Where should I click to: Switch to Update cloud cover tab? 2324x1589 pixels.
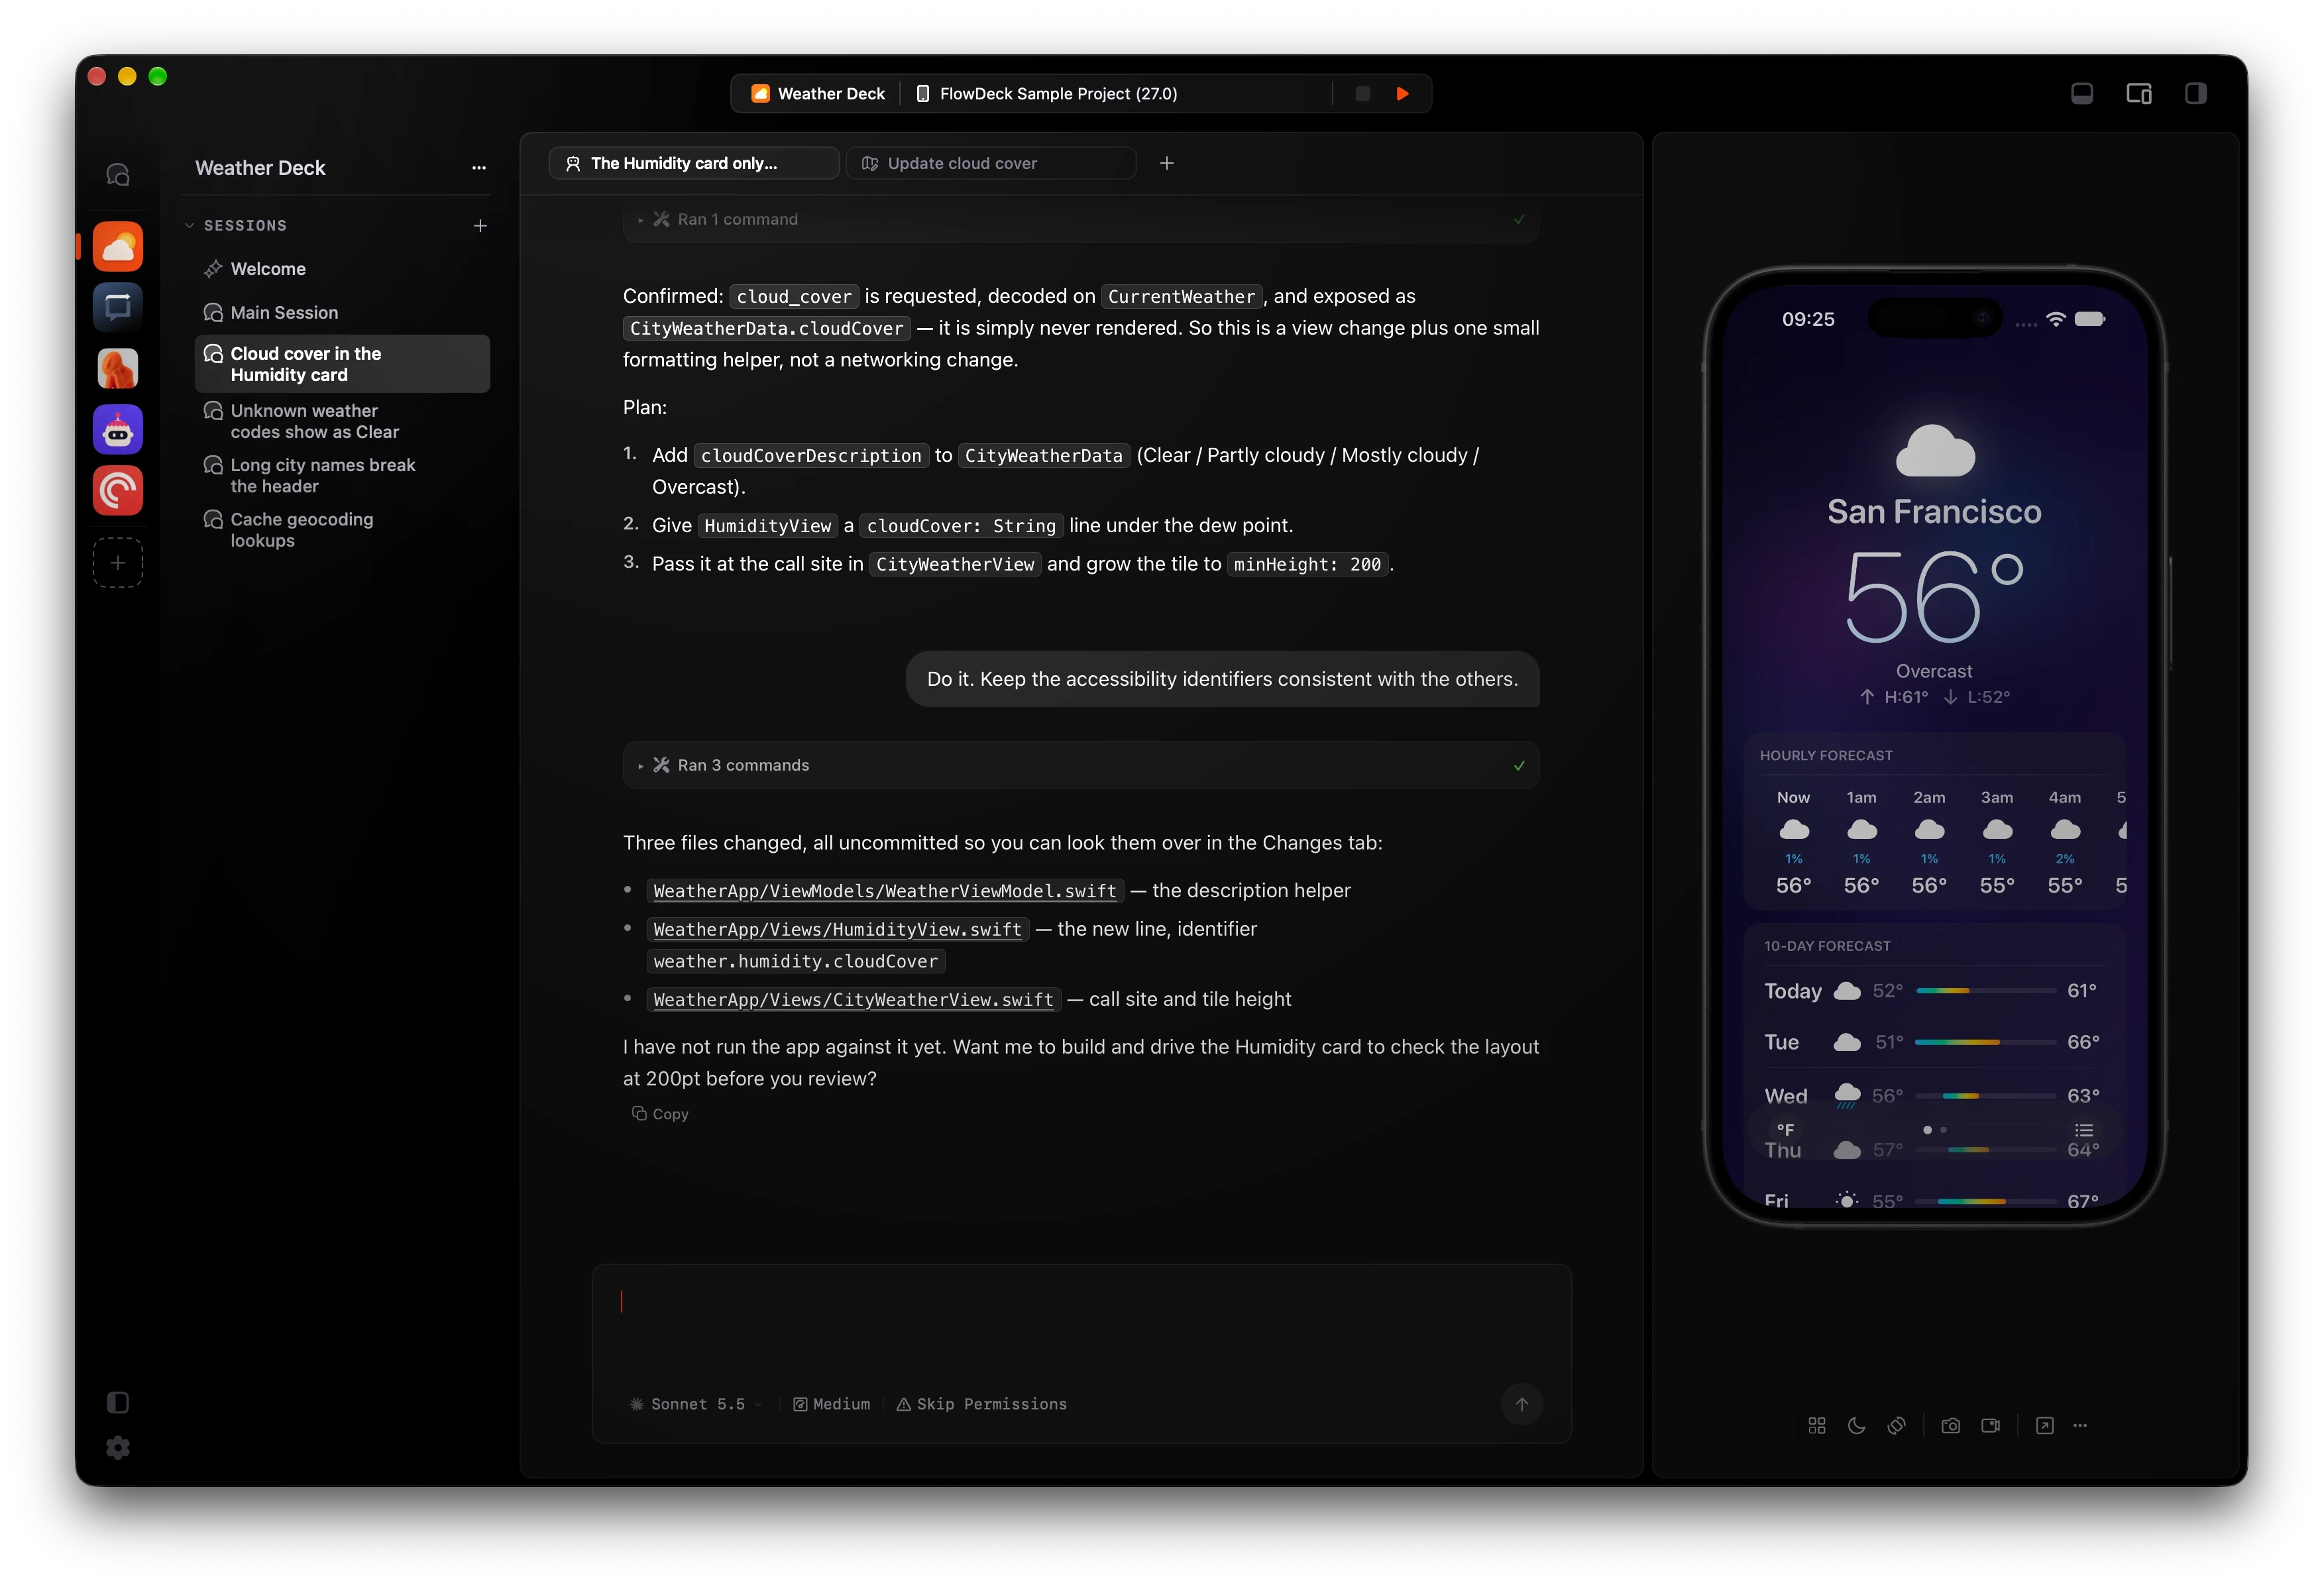[990, 163]
